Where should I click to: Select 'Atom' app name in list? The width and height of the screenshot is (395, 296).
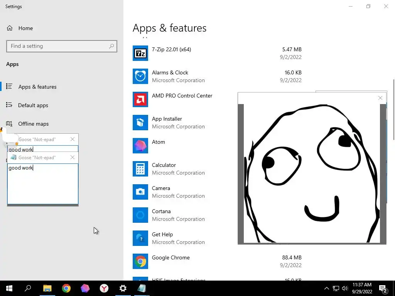[159, 142]
